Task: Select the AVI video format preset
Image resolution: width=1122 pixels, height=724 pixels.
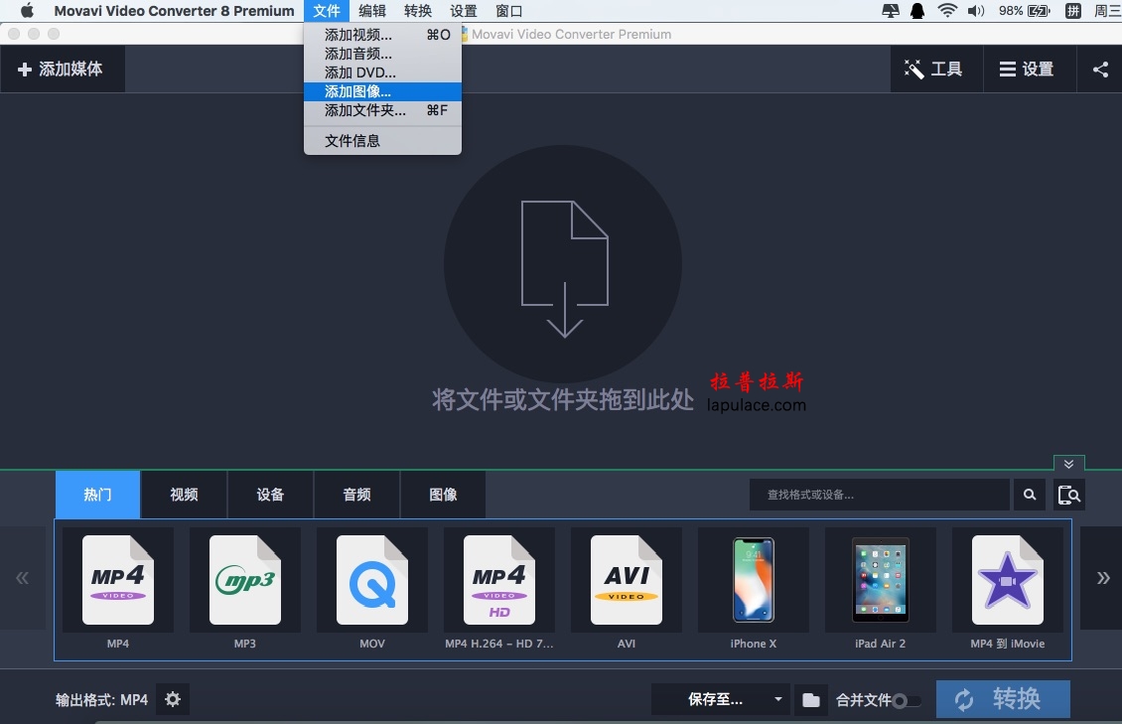Action: pyautogui.click(x=627, y=579)
